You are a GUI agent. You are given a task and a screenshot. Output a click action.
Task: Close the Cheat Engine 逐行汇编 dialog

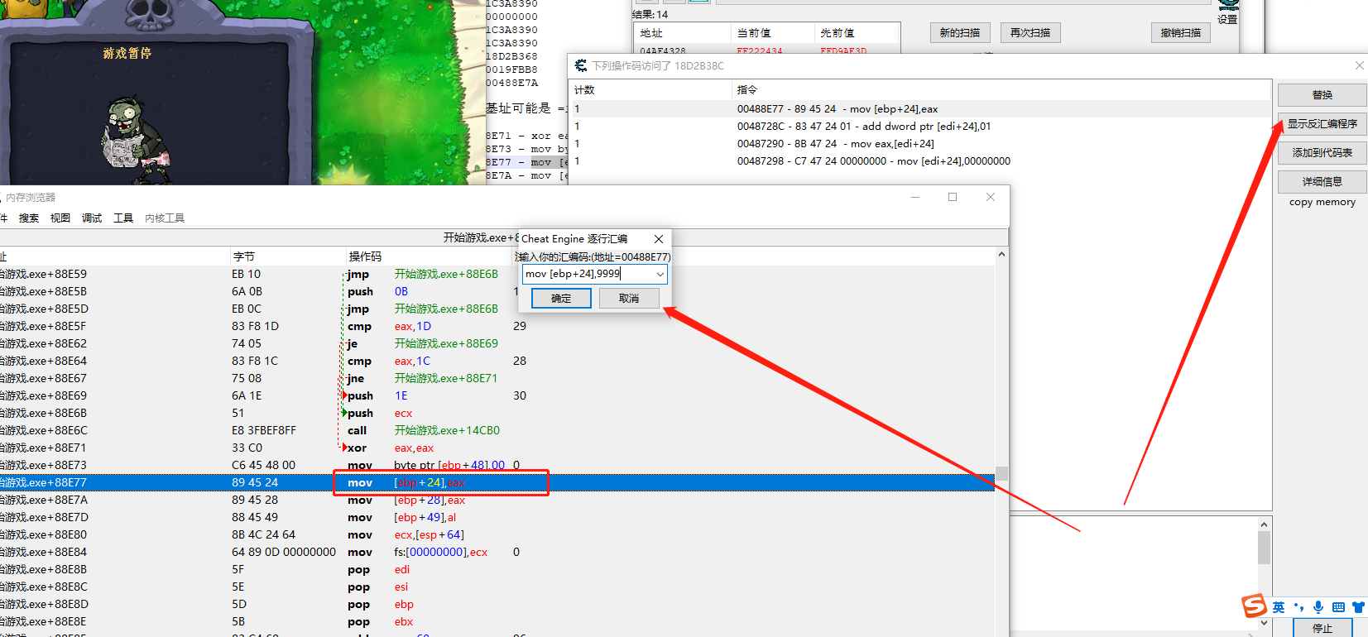(659, 239)
